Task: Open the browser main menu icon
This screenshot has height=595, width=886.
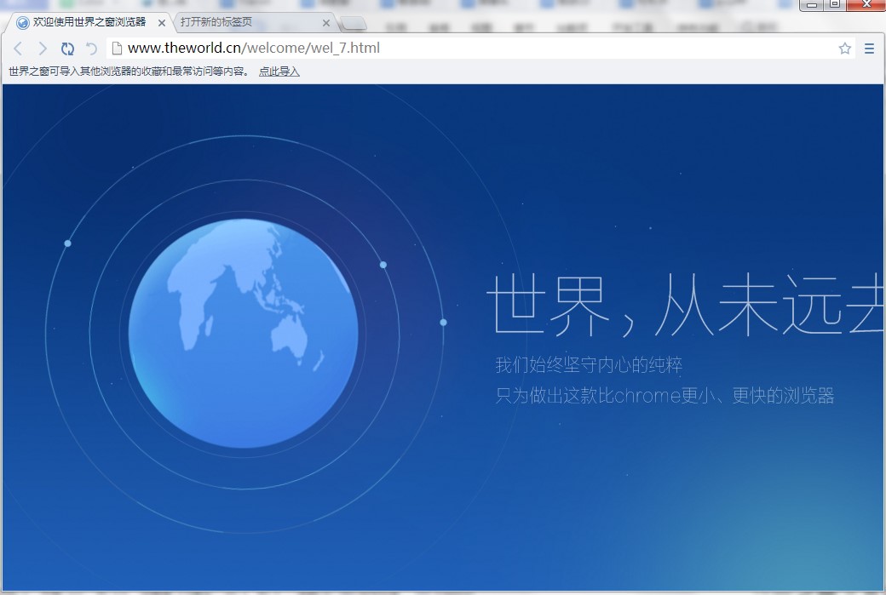Action: (869, 49)
